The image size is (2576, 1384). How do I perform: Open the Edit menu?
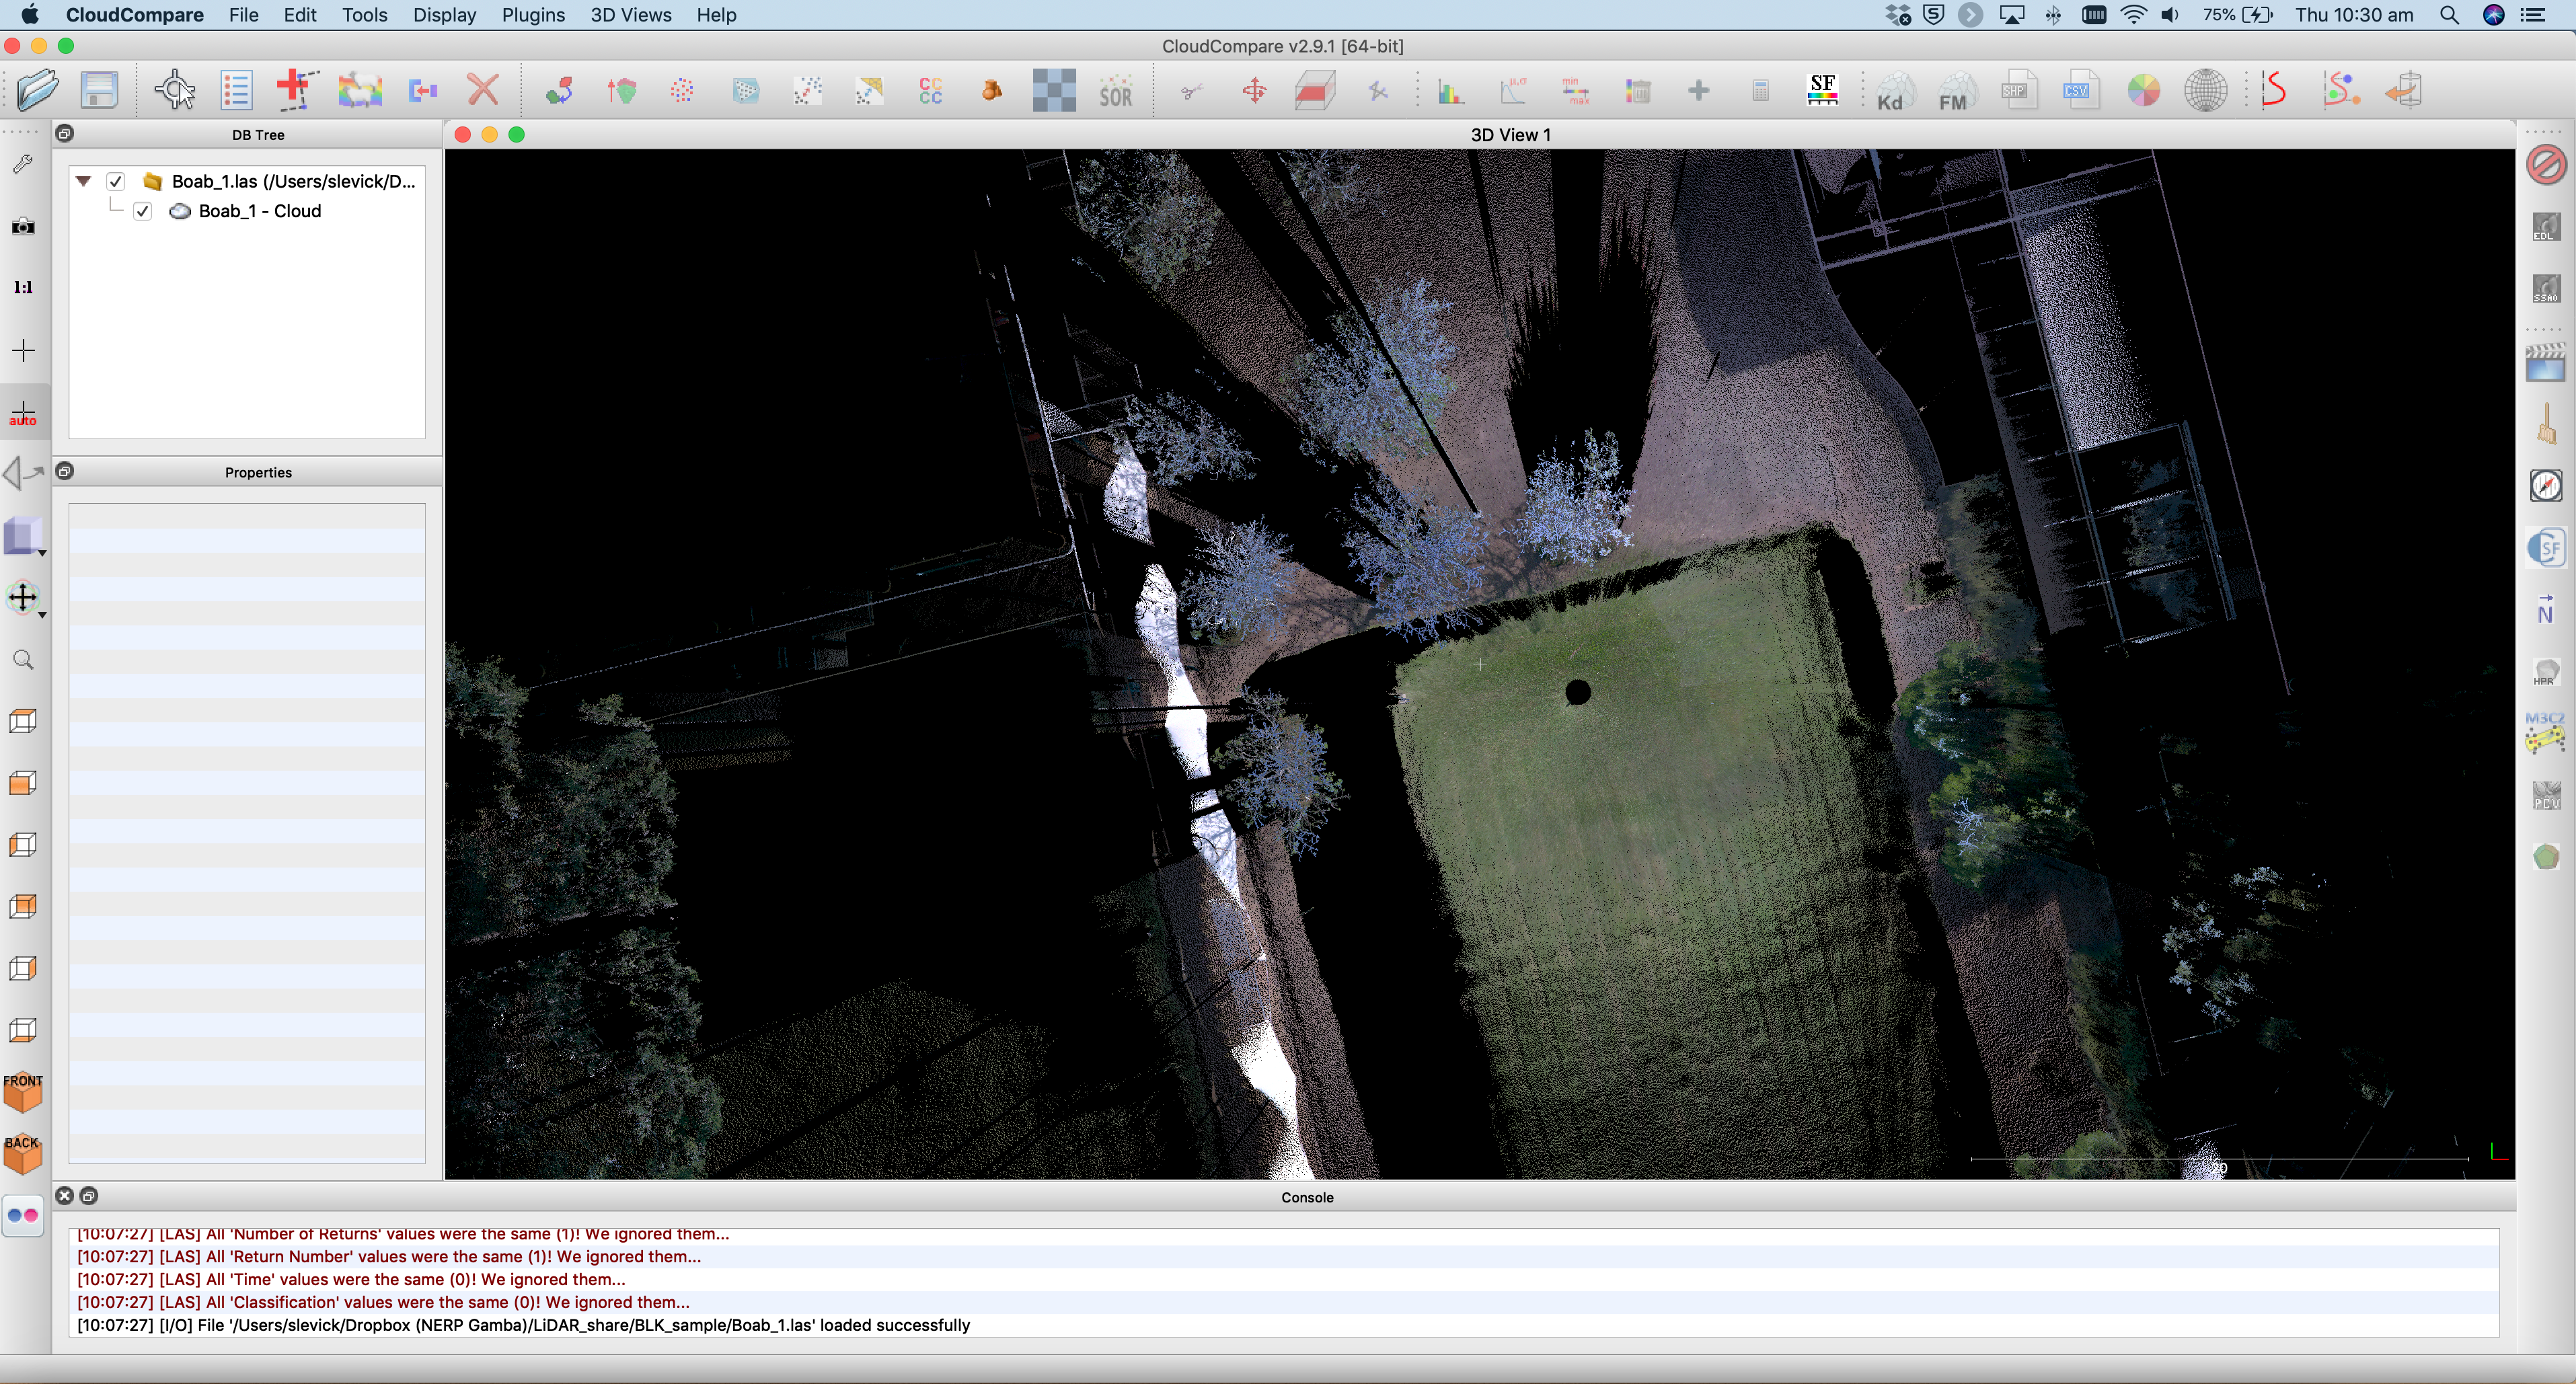coord(299,15)
